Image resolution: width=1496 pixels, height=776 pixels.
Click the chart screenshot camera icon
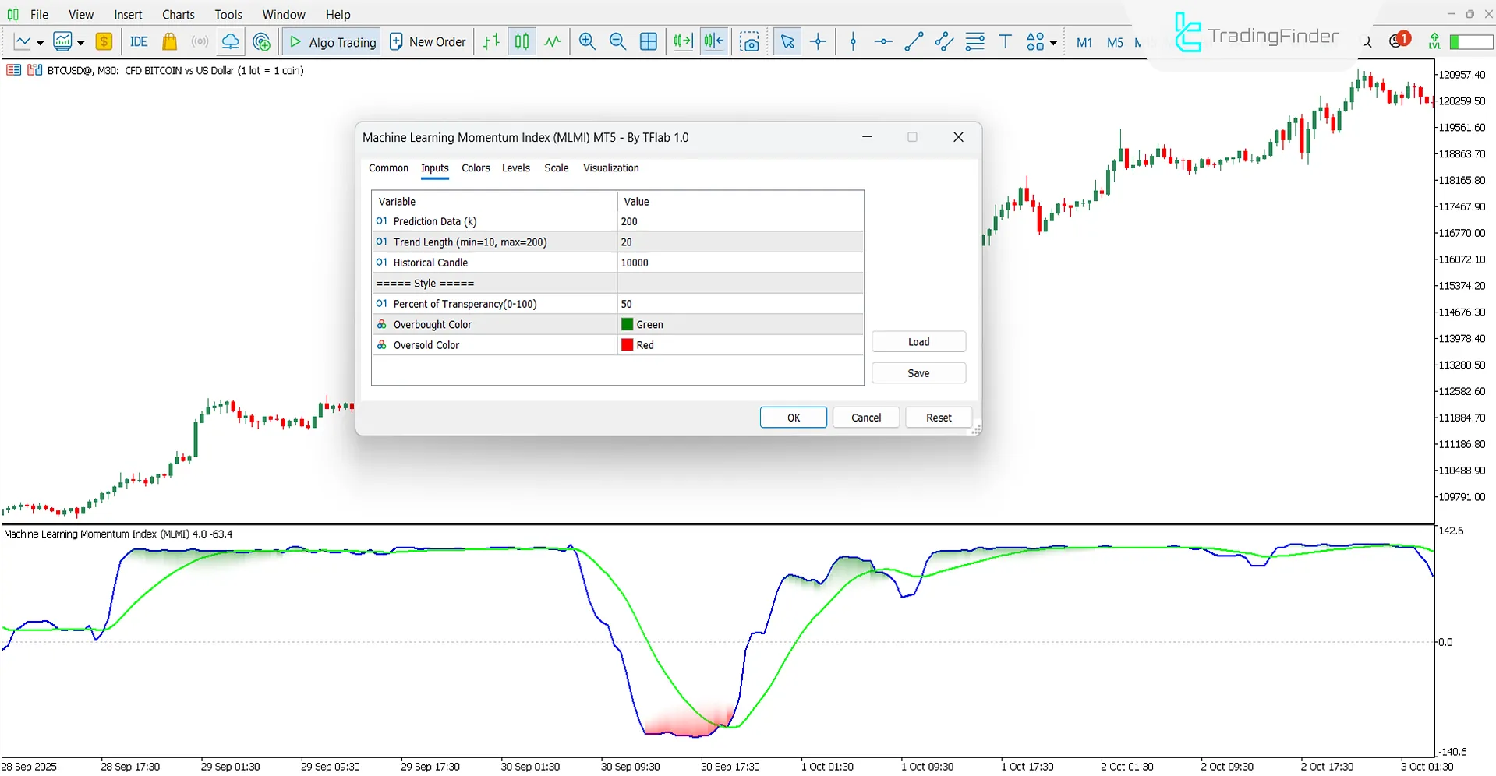[749, 42]
